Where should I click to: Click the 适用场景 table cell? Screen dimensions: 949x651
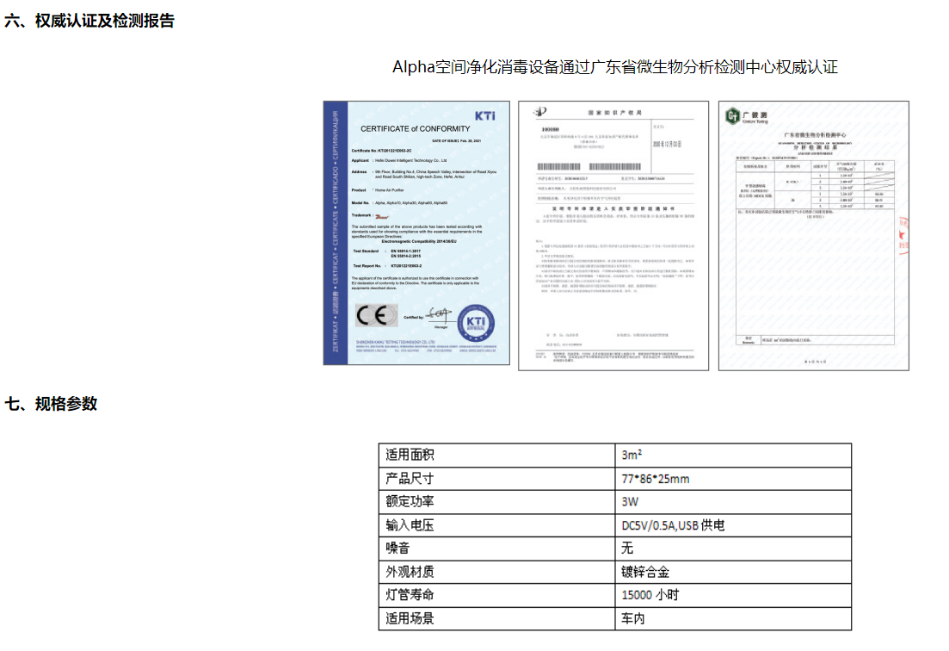point(497,619)
